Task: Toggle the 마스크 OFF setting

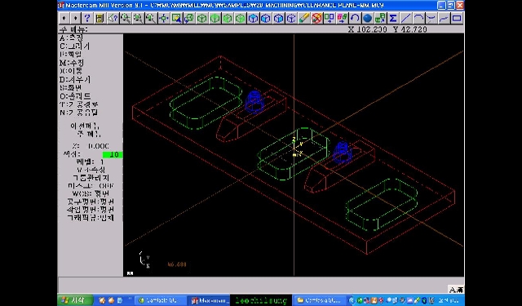Action: (91, 186)
